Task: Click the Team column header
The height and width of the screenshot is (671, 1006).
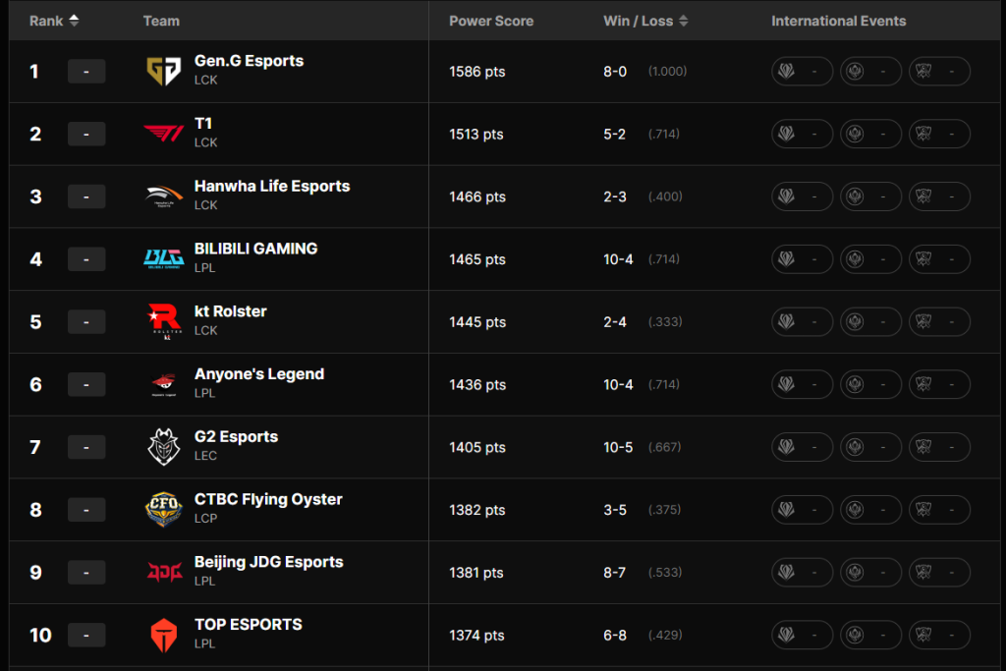Action: click(x=161, y=21)
